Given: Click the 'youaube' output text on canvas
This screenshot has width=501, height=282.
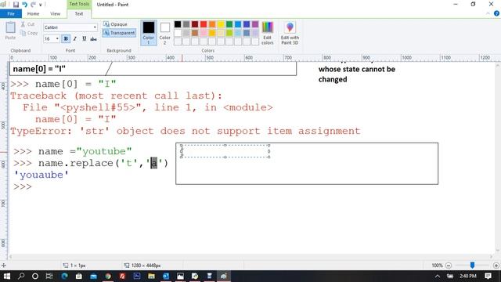Looking at the screenshot, I should click(41, 175).
